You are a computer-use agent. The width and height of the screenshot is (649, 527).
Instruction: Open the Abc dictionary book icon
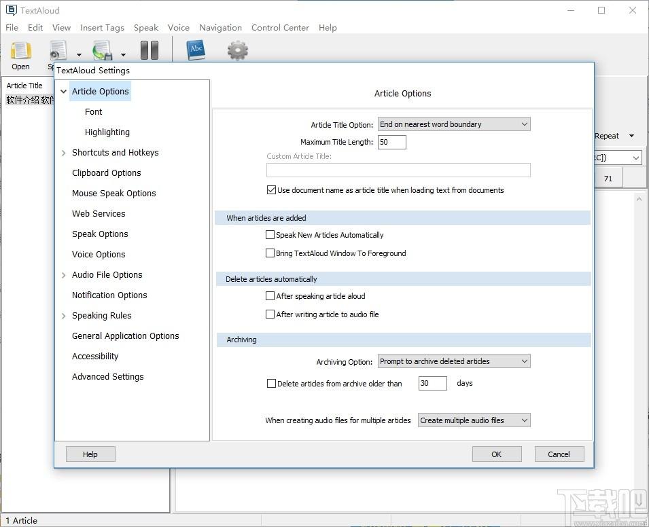coord(195,50)
